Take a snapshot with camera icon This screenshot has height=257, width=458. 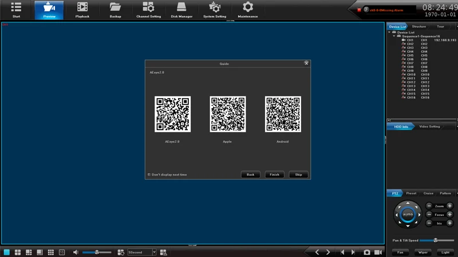click(367, 252)
